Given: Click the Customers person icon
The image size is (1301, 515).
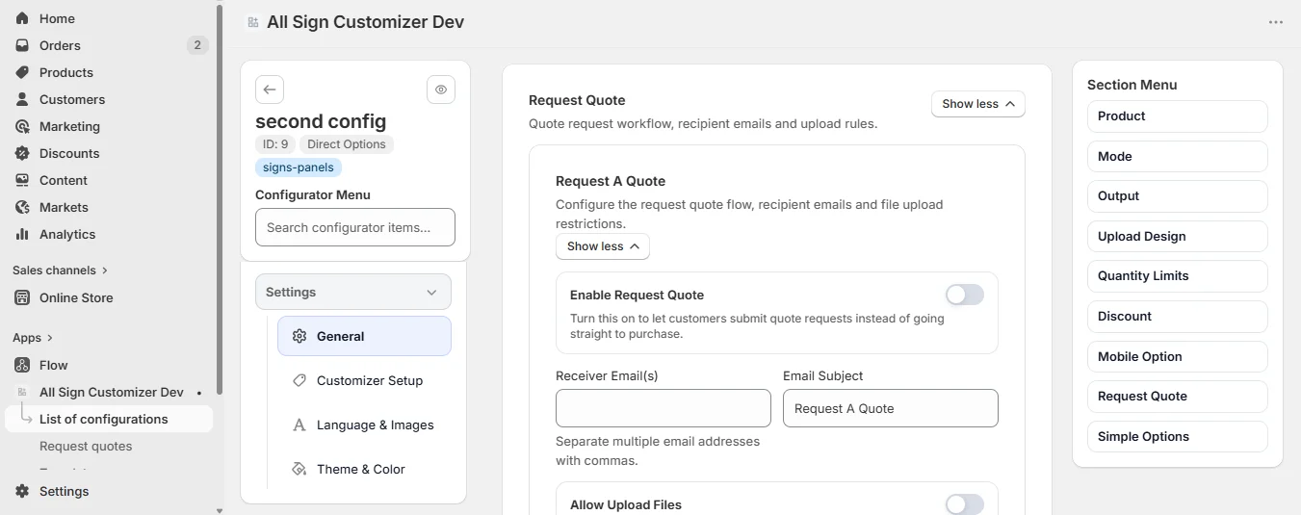Looking at the screenshot, I should (x=22, y=99).
